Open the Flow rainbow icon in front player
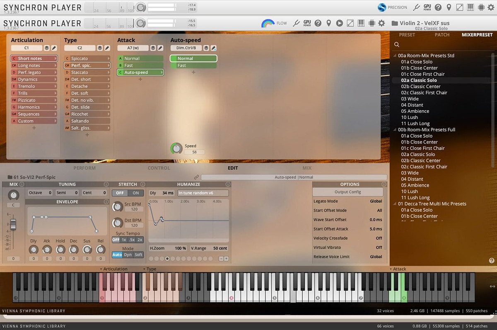The image size is (497, 330). coord(268,23)
